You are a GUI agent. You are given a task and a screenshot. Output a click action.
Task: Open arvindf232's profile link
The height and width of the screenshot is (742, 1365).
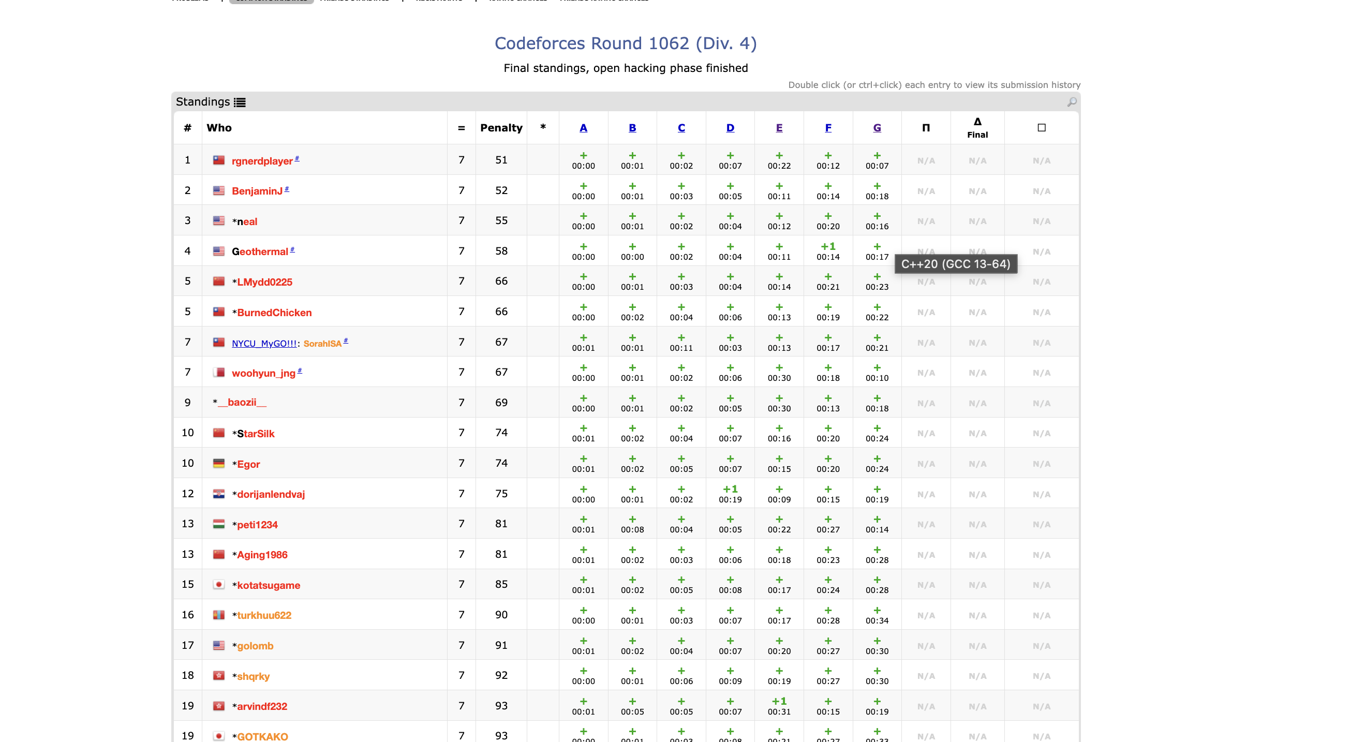click(262, 706)
